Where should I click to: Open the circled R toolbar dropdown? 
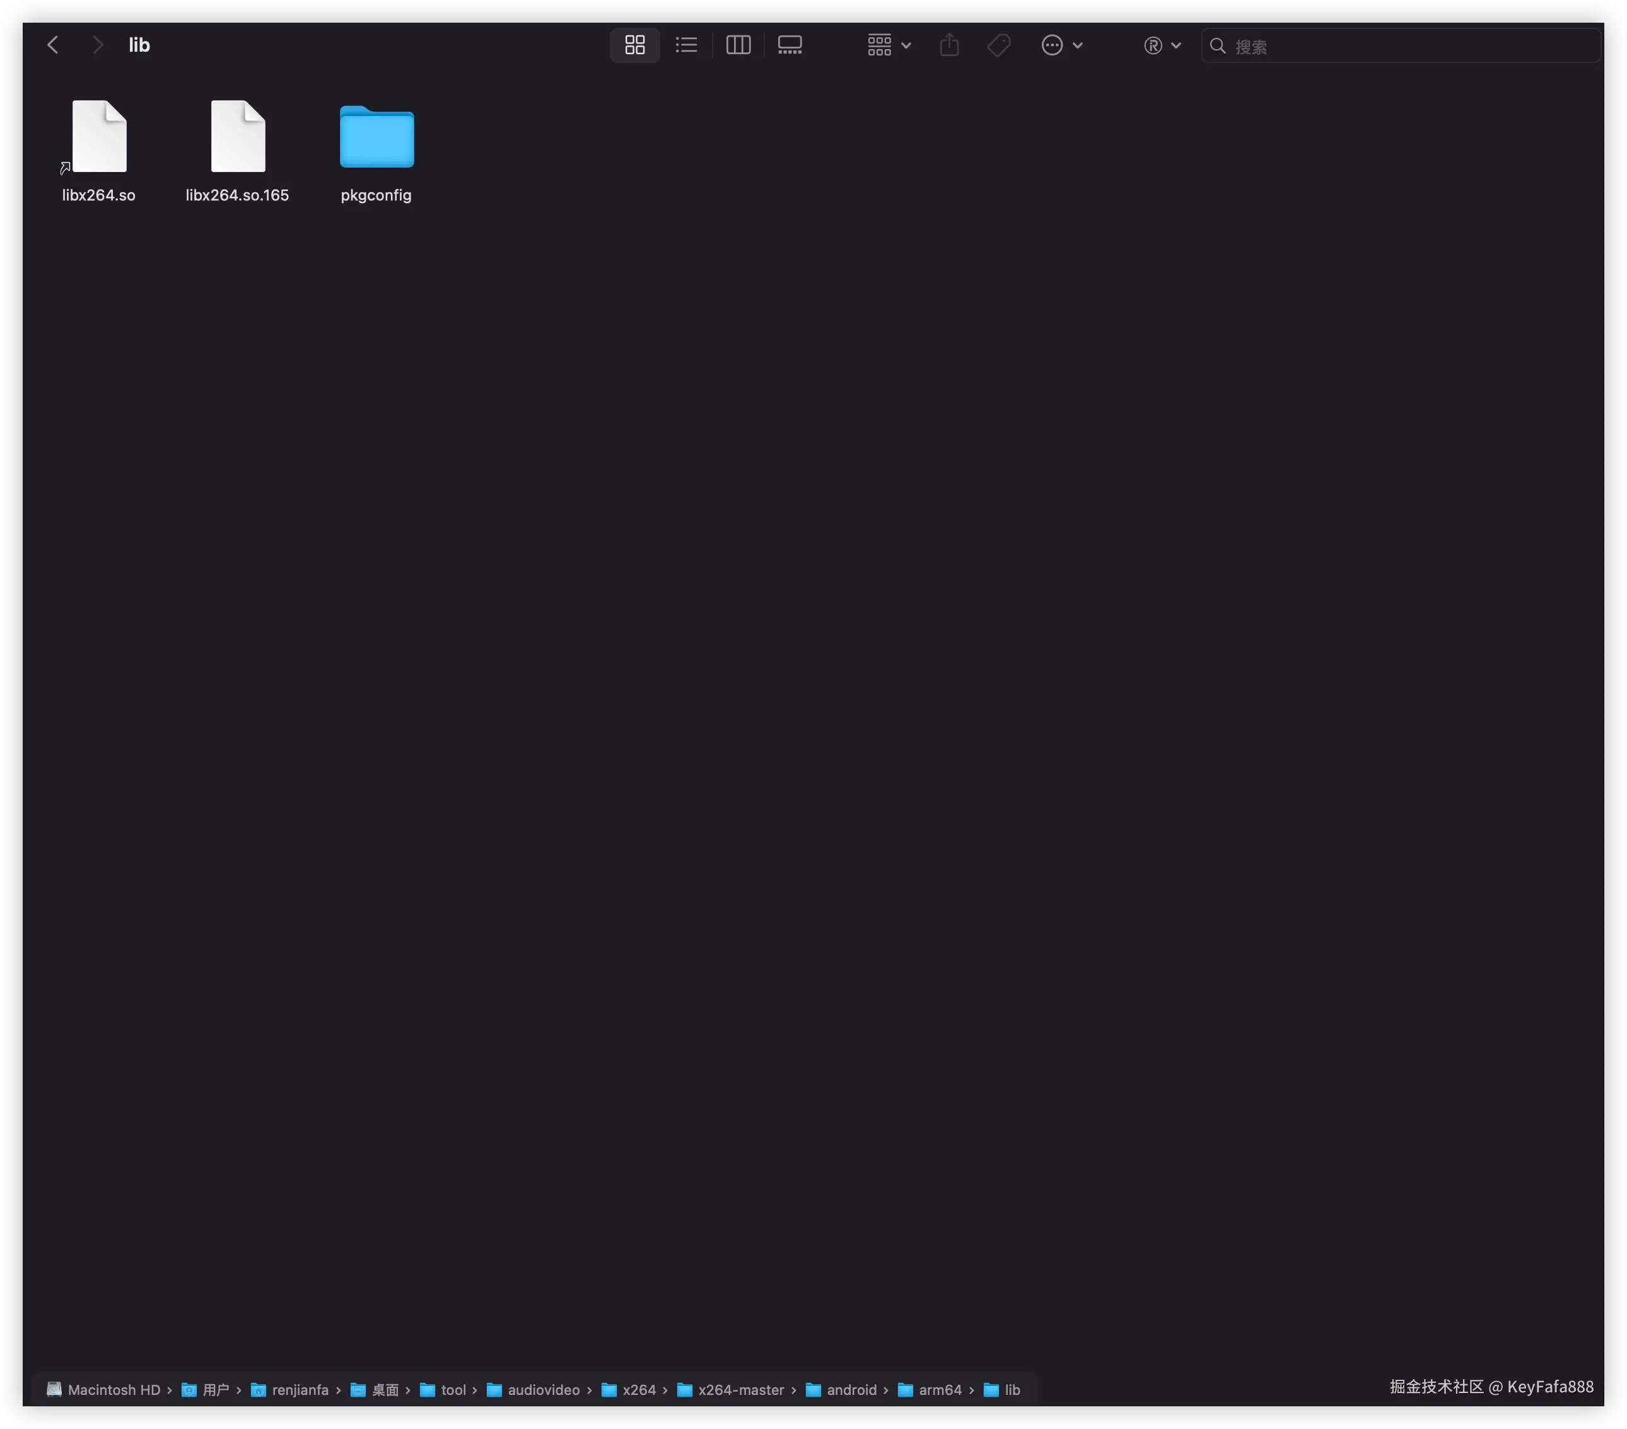(1162, 45)
